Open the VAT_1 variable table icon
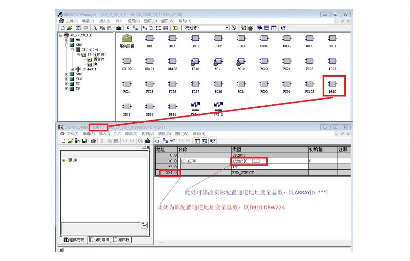Image resolution: width=411 pixels, height=261 pixels. coord(195,107)
